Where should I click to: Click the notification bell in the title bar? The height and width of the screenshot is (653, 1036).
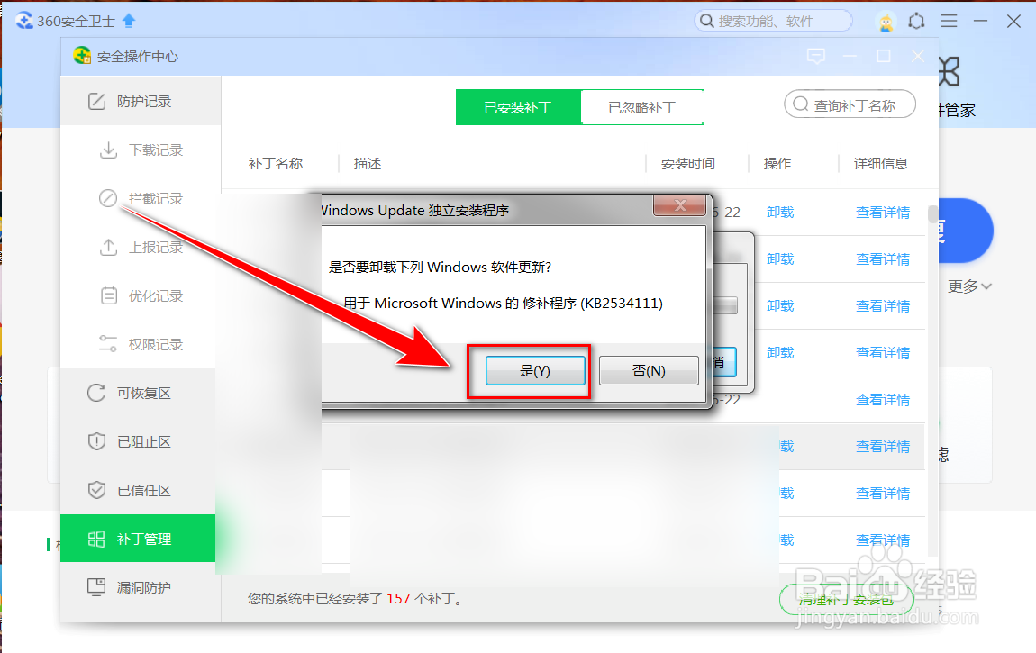[x=917, y=20]
